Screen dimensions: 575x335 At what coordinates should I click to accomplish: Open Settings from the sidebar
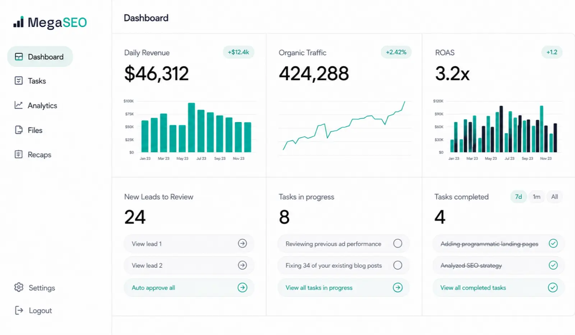(x=35, y=288)
